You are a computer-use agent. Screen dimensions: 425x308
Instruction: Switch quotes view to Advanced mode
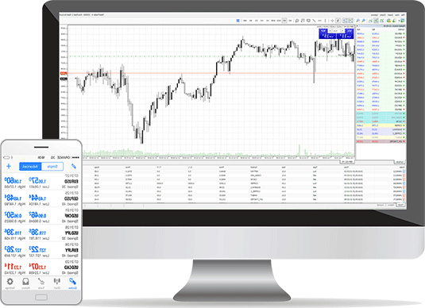[x=30, y=167]
